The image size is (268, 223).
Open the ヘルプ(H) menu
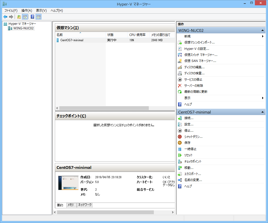coord(57,11)
